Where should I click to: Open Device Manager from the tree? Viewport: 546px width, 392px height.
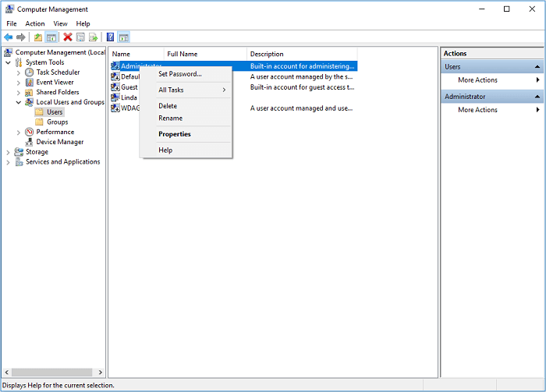pos(59,142)
